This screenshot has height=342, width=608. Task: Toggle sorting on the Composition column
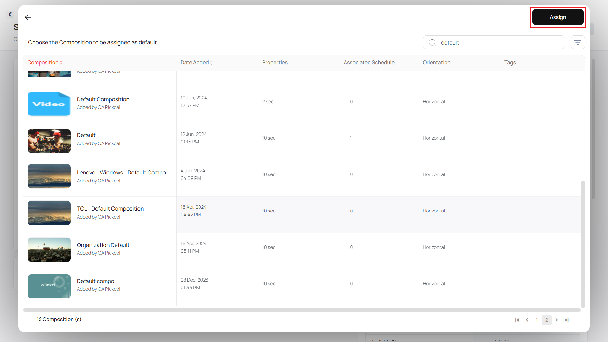45,62
